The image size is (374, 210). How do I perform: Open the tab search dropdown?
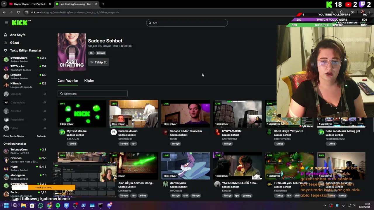(4, 4)
